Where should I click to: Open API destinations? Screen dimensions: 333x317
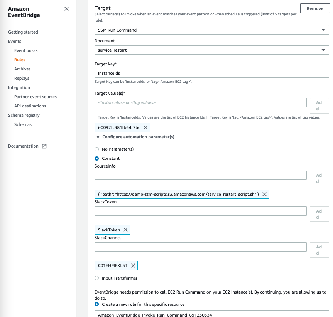30,106
